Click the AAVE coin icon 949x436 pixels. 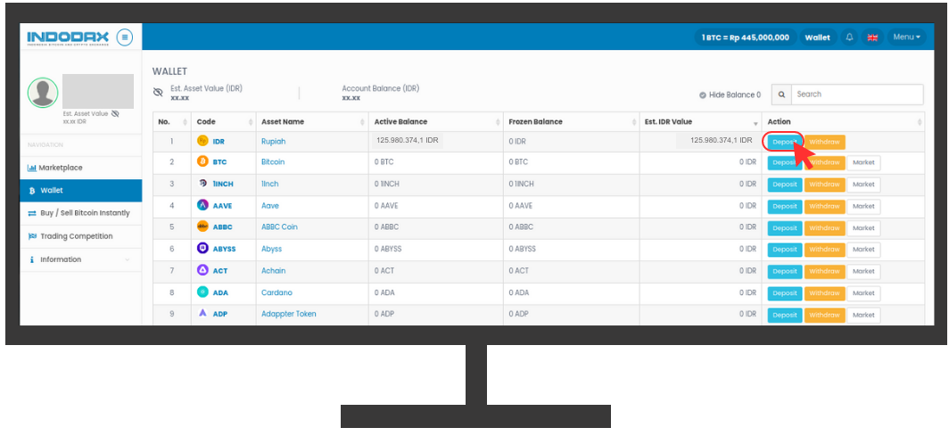pyautogui.click(x=202, y=206)
